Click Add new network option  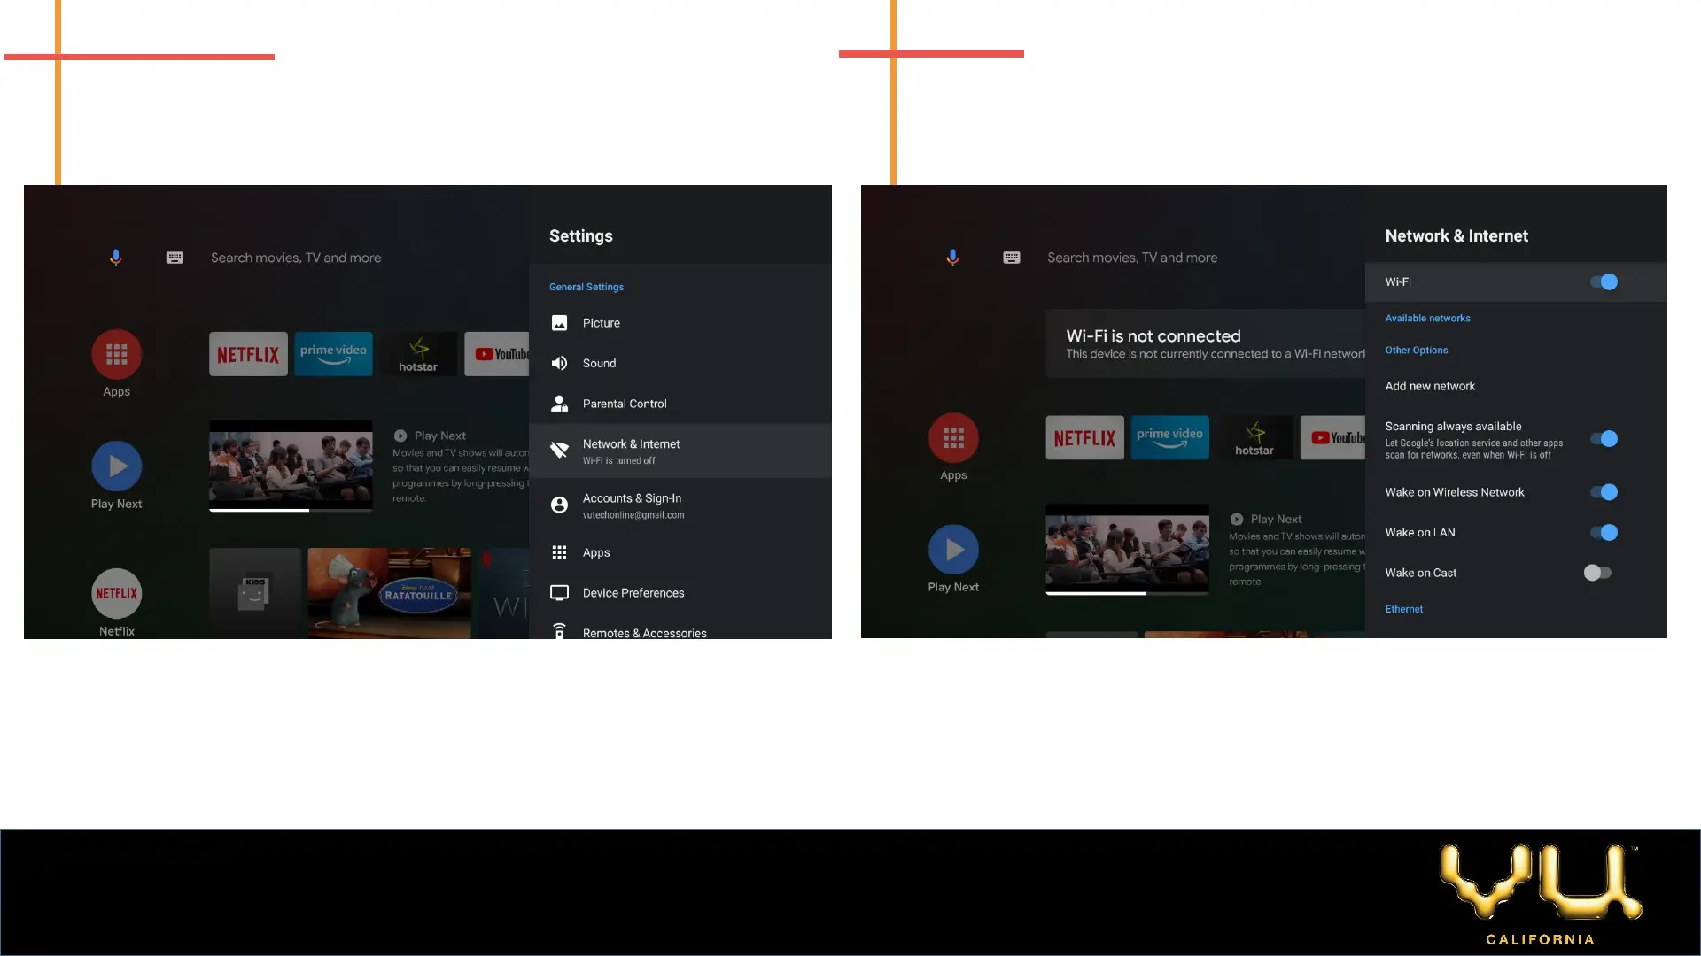click(1430, 386)
